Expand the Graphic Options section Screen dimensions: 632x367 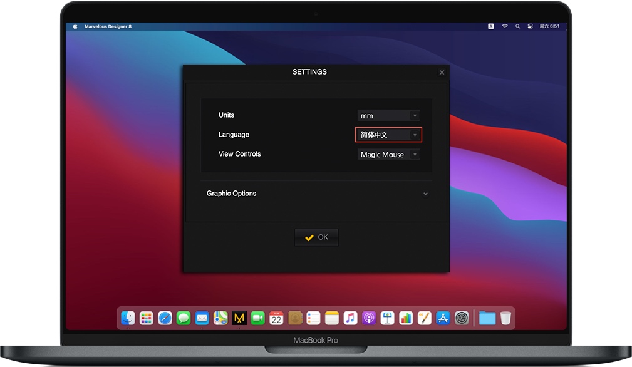pos(316,194)
